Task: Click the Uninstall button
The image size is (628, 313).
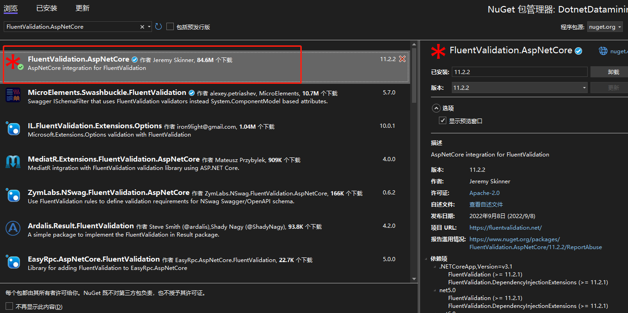Action: 609,72
